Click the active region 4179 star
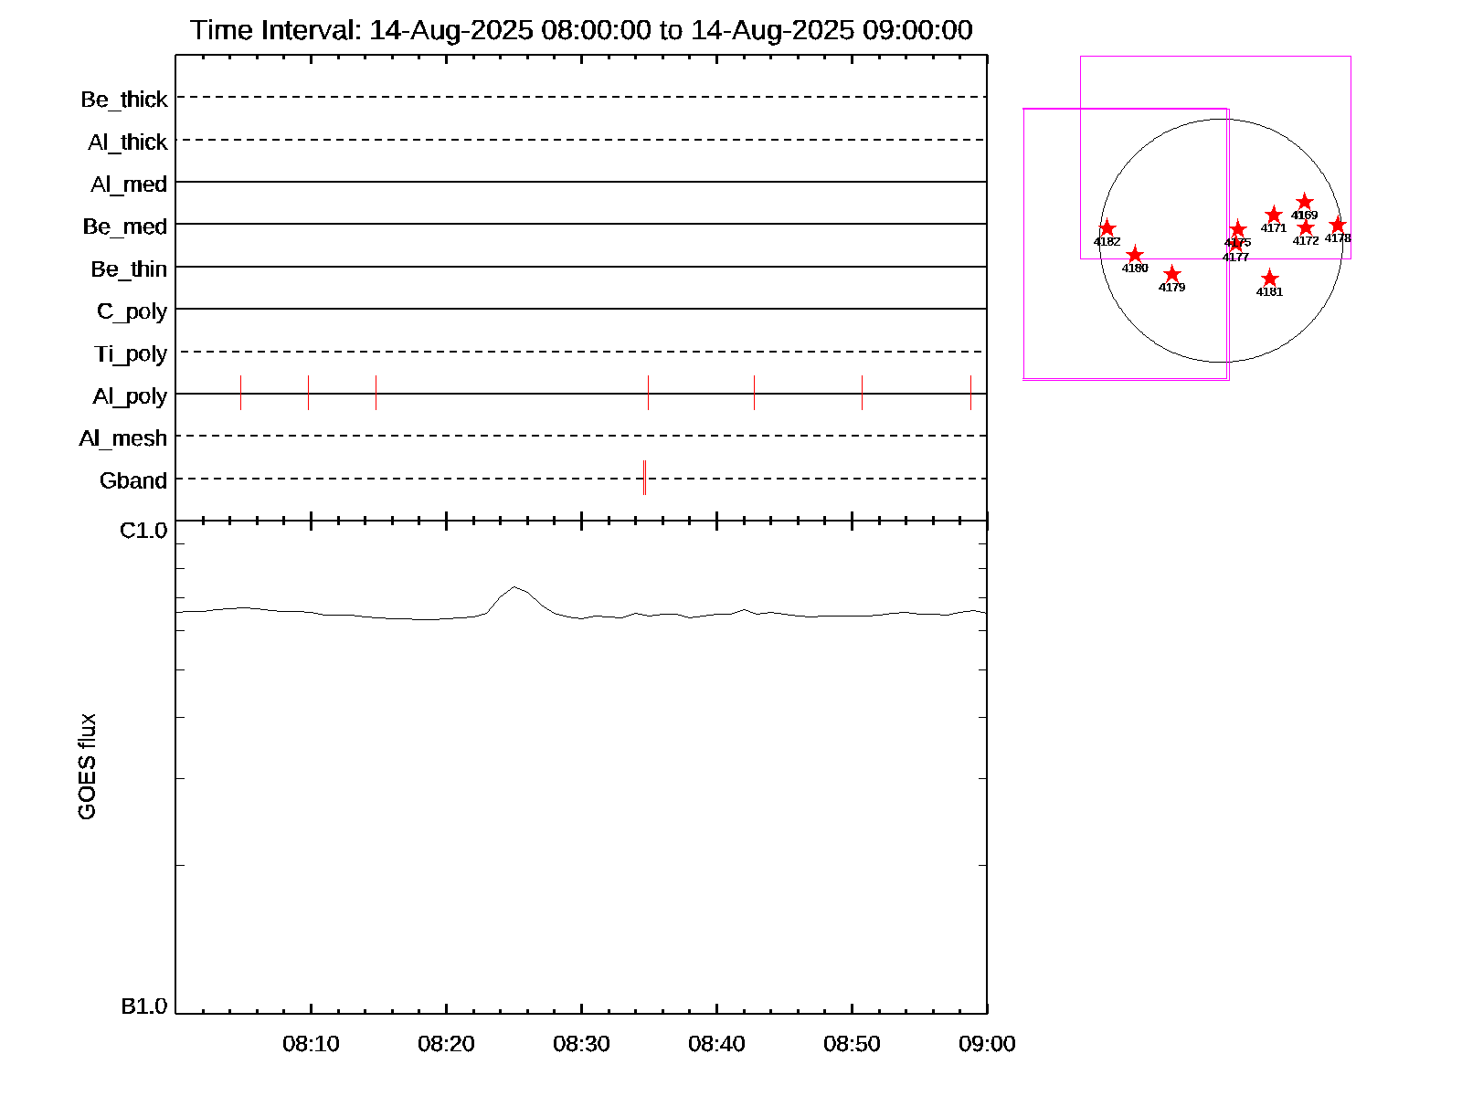The height and width of the screenshot is (1096, 1462). pyautogui.click(x=1172, y=275)
